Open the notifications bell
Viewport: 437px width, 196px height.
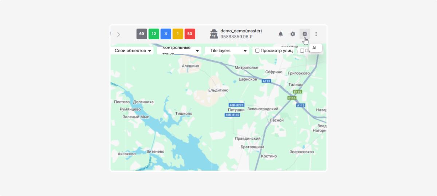pyautogui.click(x=281, y=34)
